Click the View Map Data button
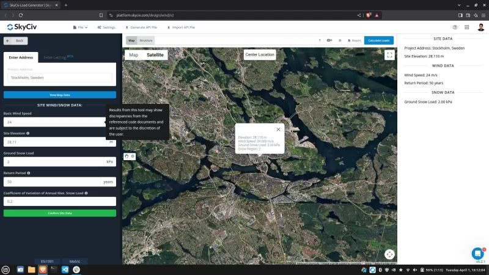This screenshot has height=275, width=489. [x=60, y=95]
